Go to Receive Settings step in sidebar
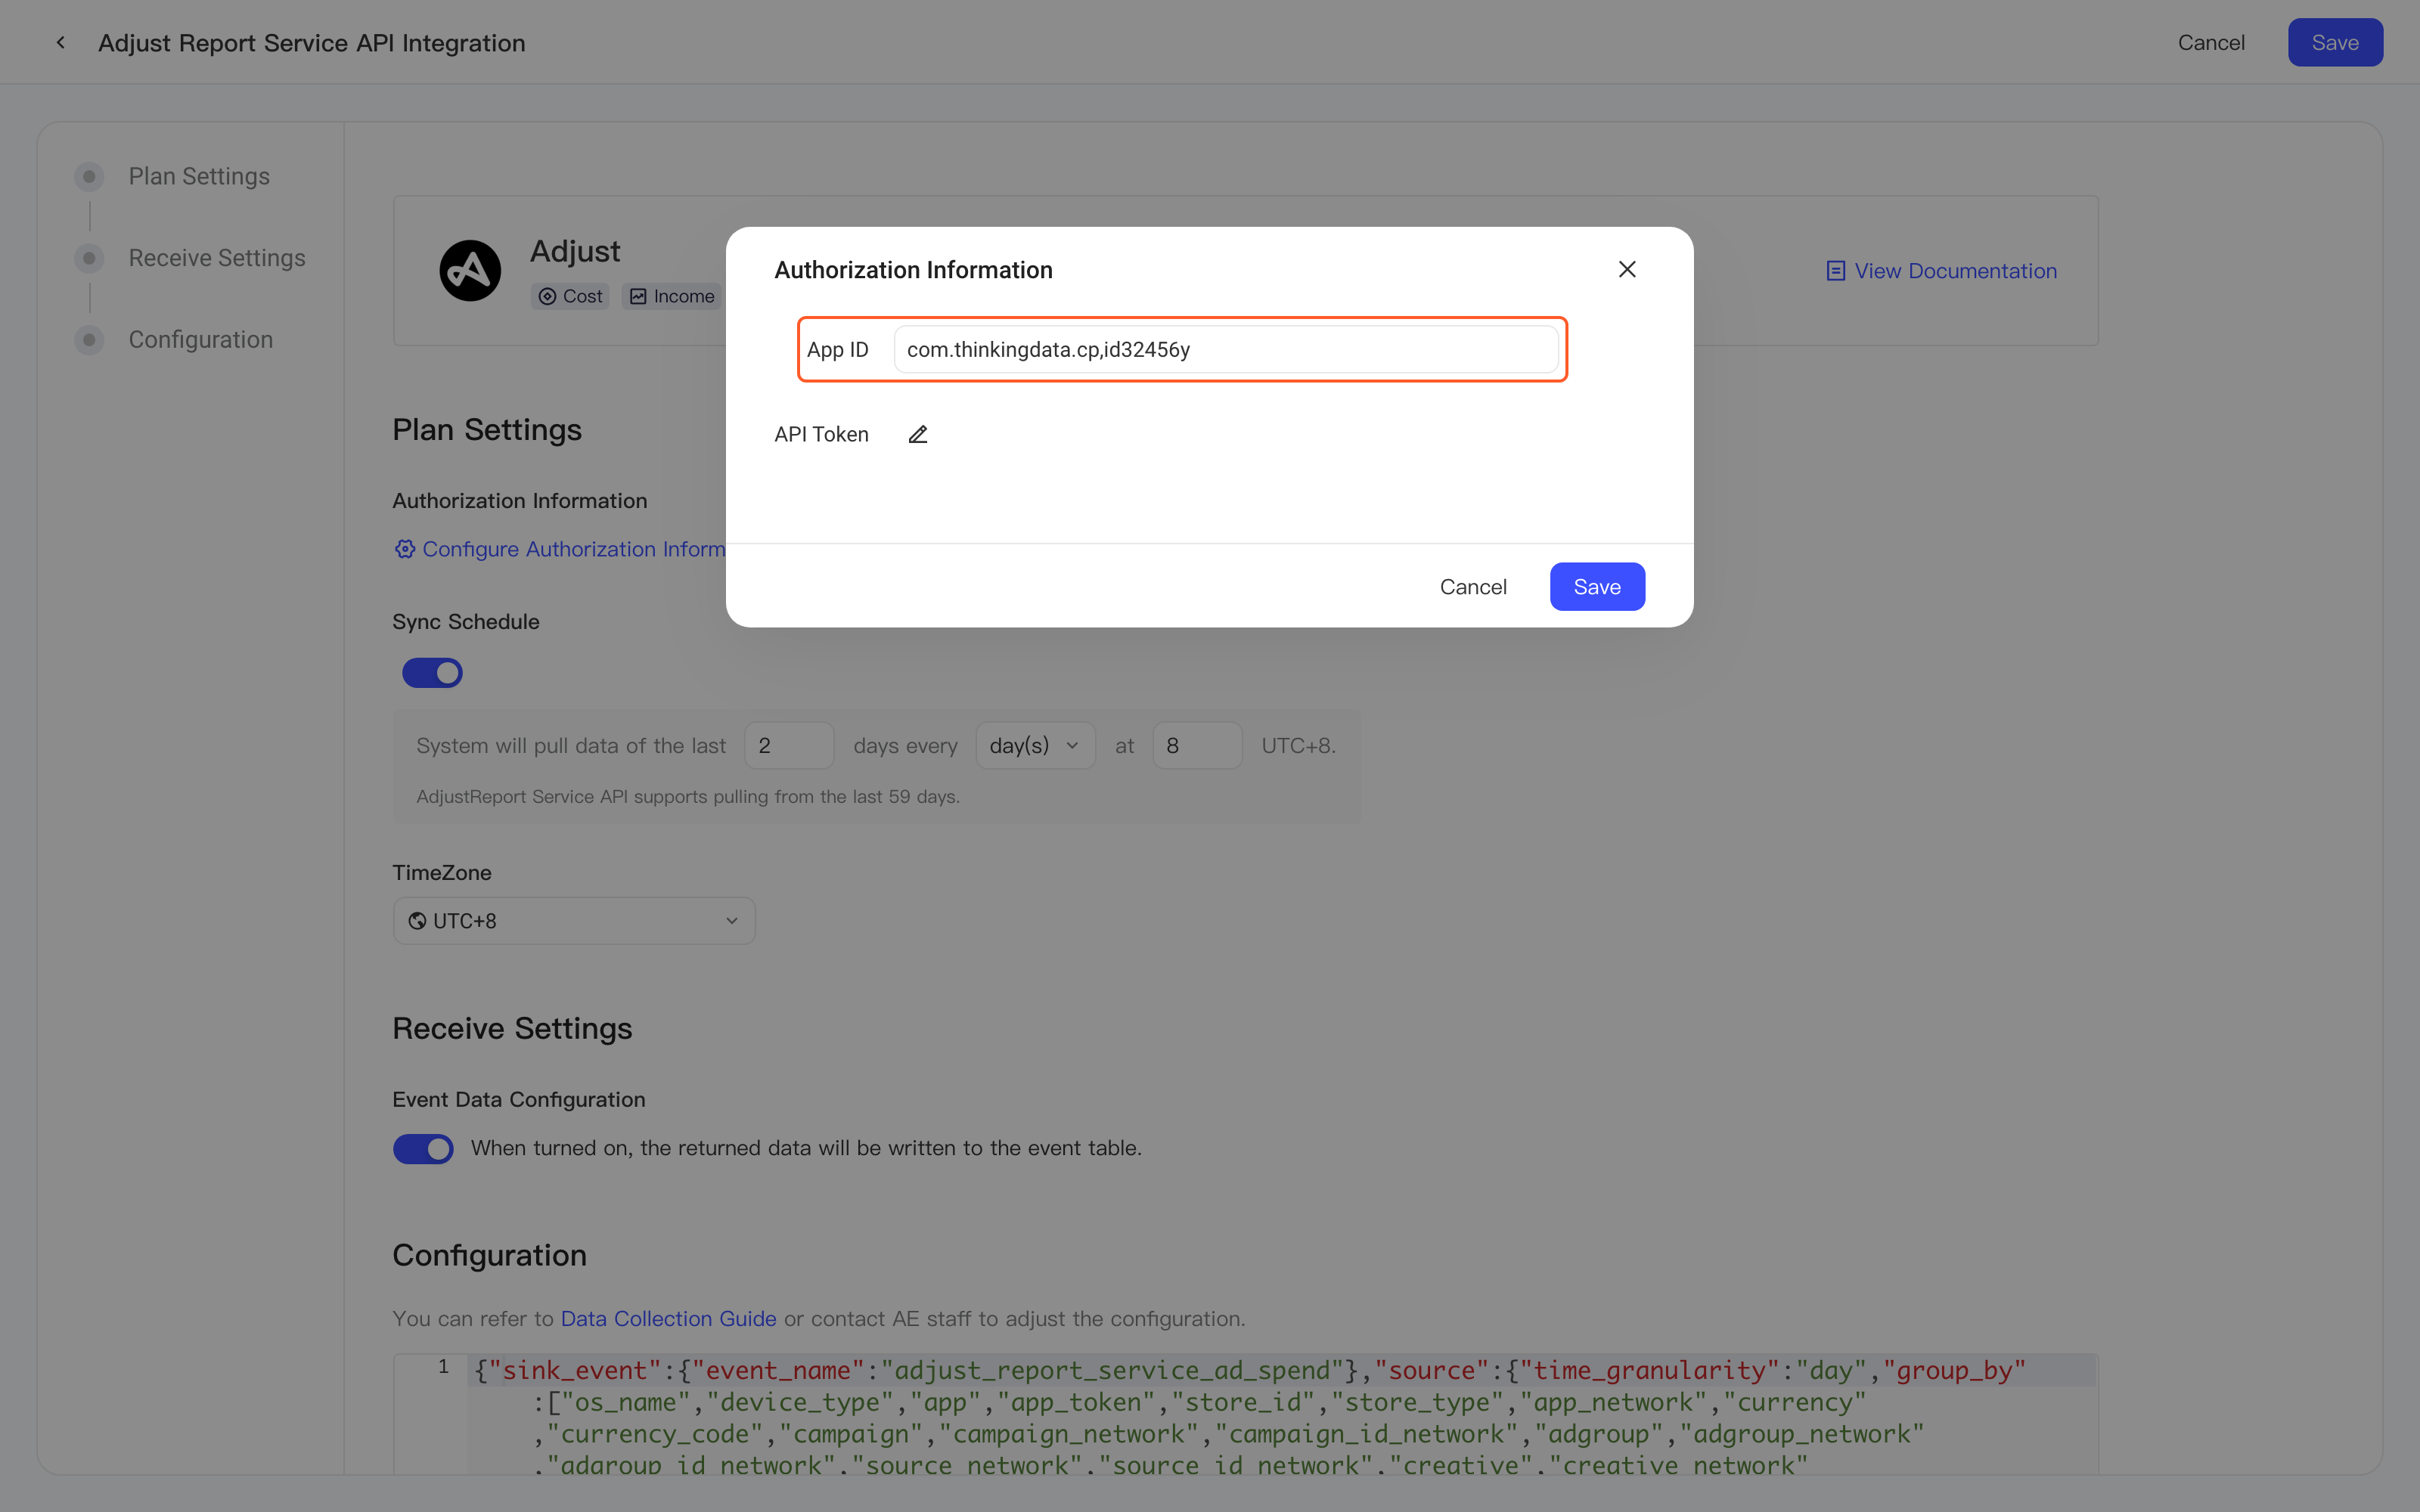Image resolution: width=2420 pixels, height=1512 pixels. coord(217,258)
